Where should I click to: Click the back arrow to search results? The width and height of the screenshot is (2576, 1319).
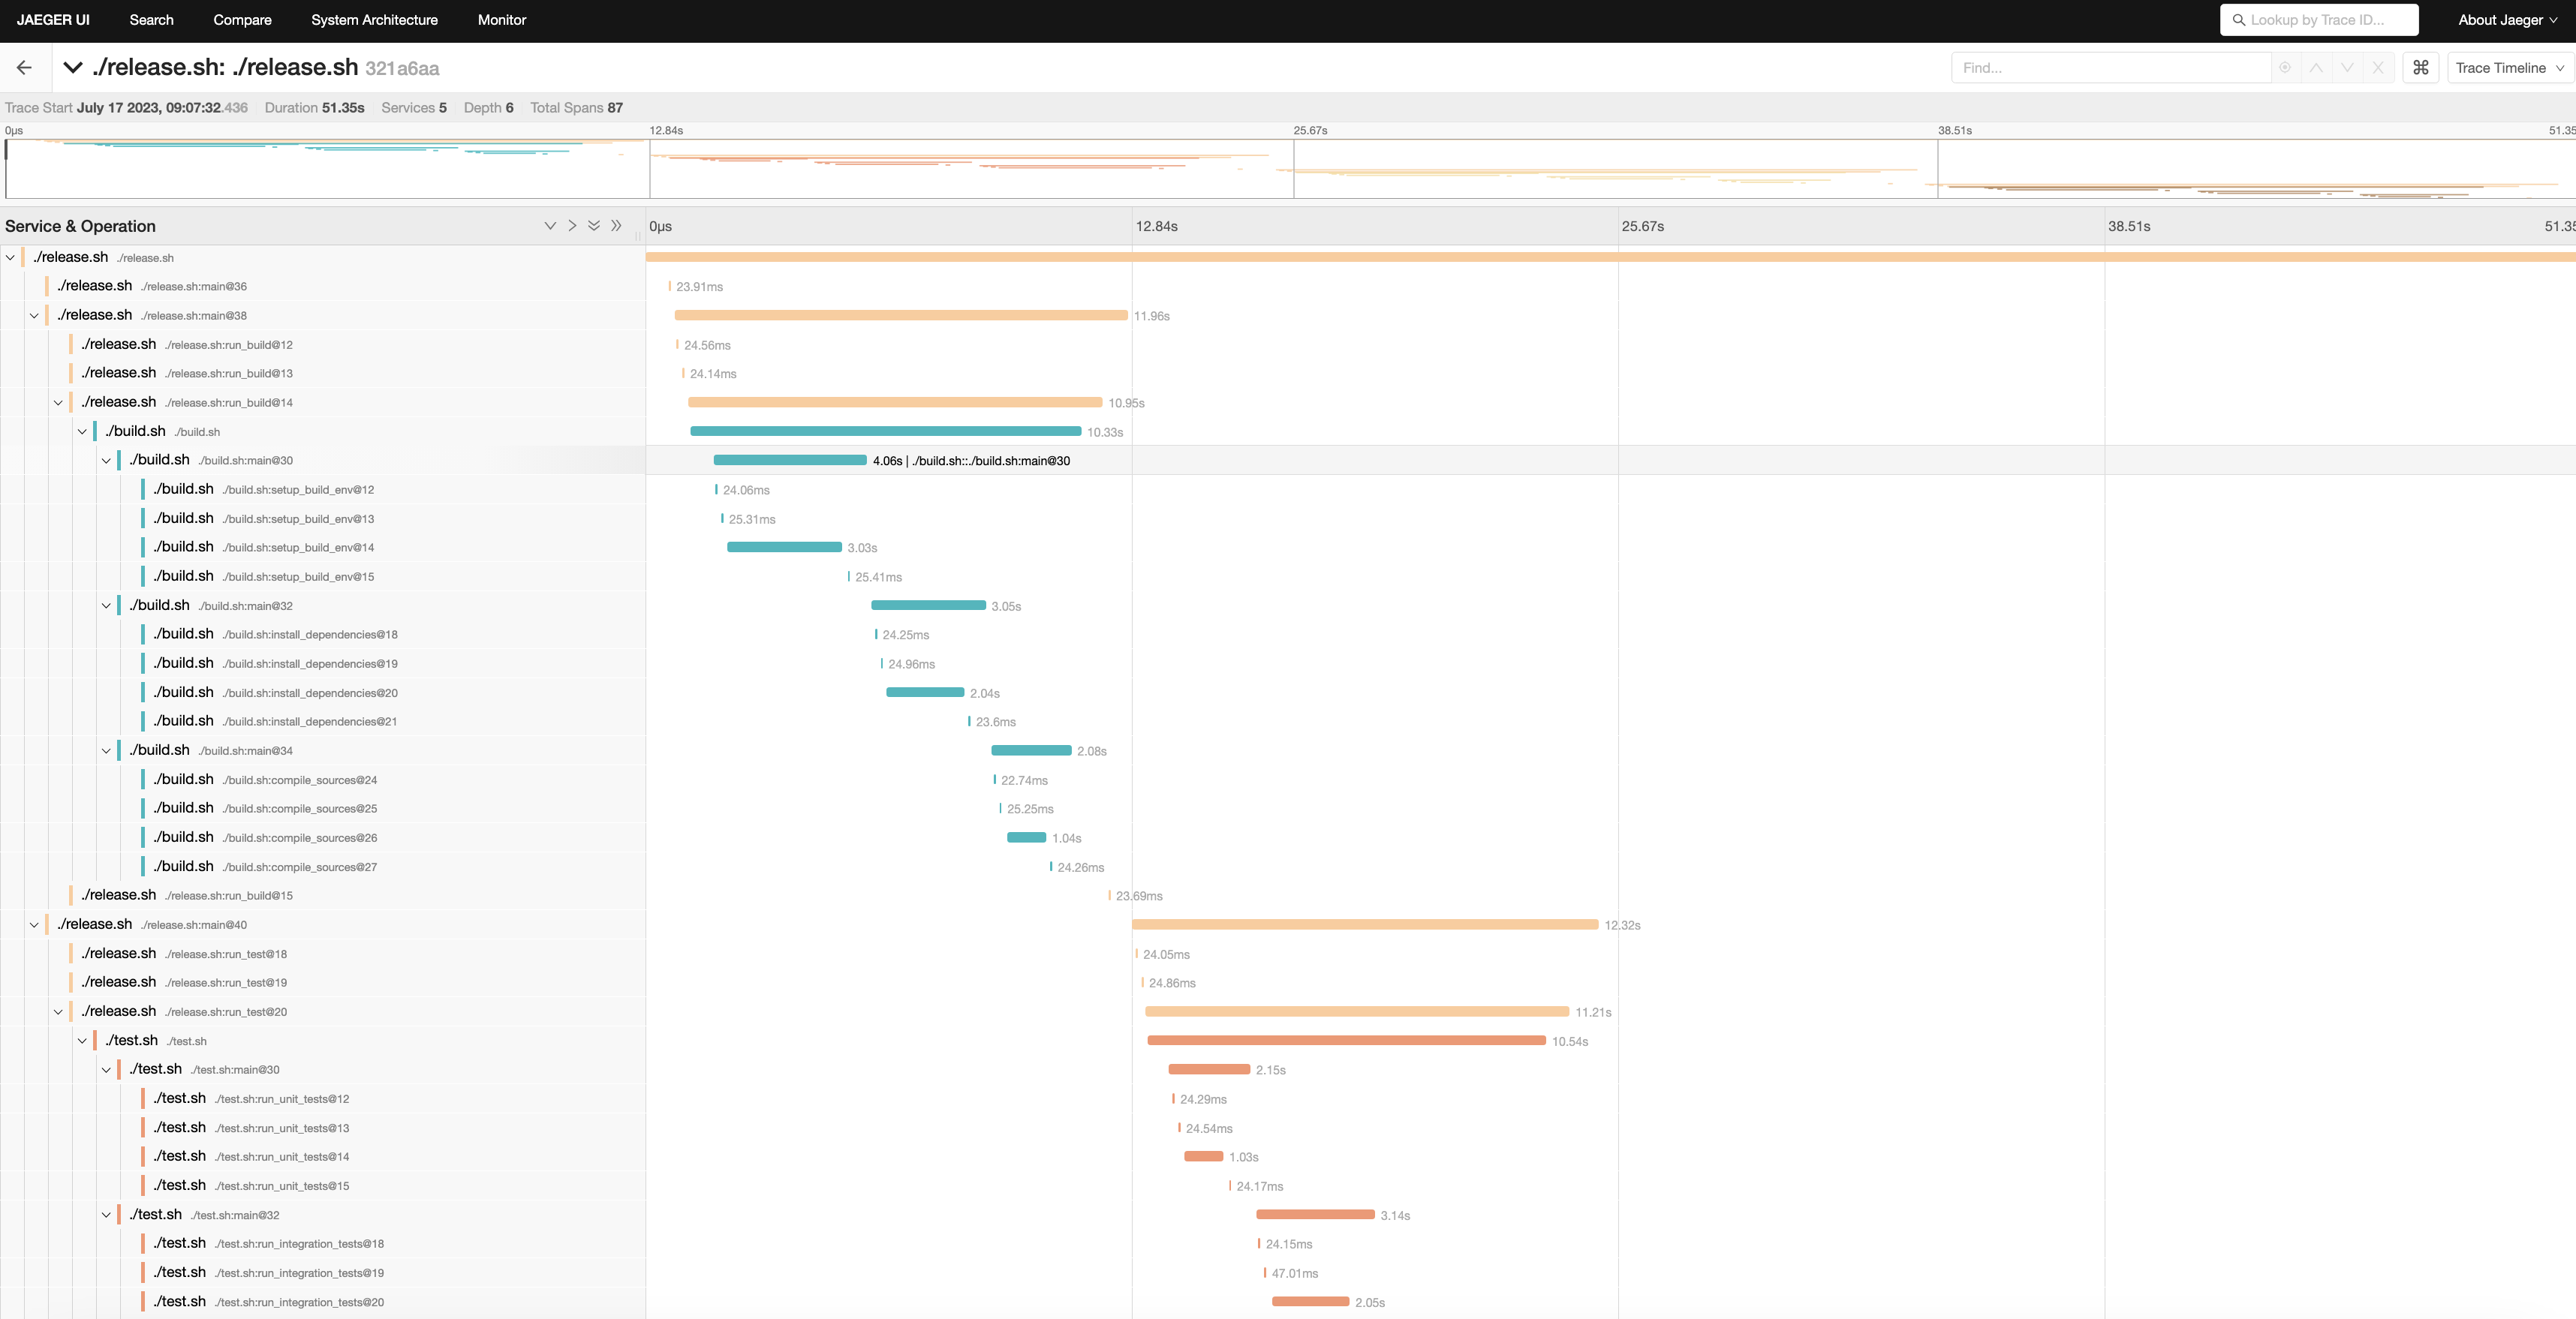[x=24, y=67]
